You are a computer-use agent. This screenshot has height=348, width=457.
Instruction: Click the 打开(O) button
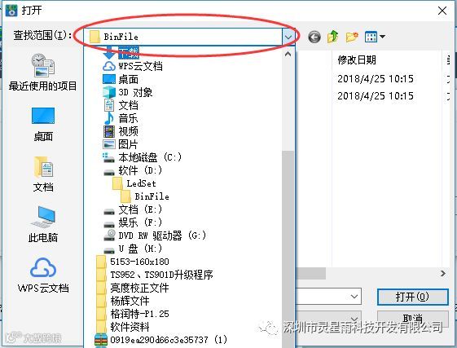(412, 297)
